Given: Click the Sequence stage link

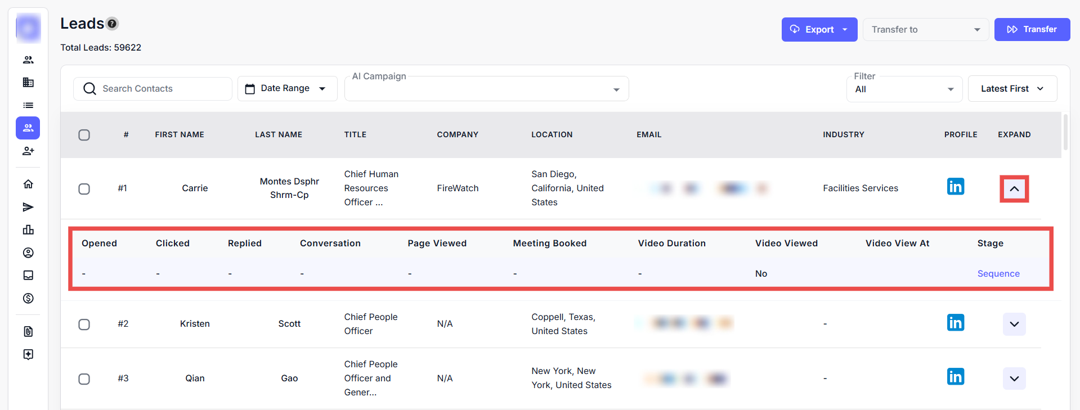Looking at the screenshot, I should click(x=998, y=274).
